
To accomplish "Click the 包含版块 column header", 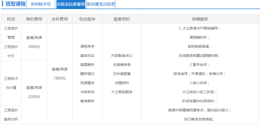I will click(x=87, y=19).
